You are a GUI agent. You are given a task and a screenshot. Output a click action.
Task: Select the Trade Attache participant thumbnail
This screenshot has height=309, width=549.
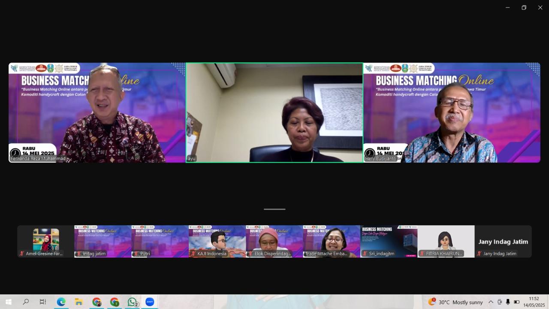click(x=332, y=241)
